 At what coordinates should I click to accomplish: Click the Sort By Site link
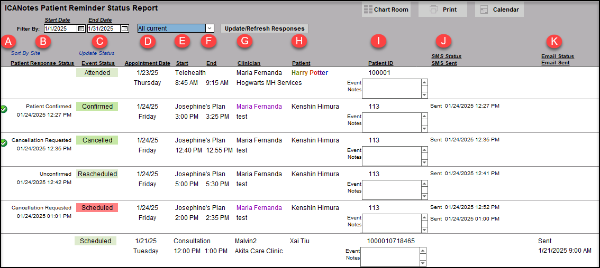(x=25, y=53)
